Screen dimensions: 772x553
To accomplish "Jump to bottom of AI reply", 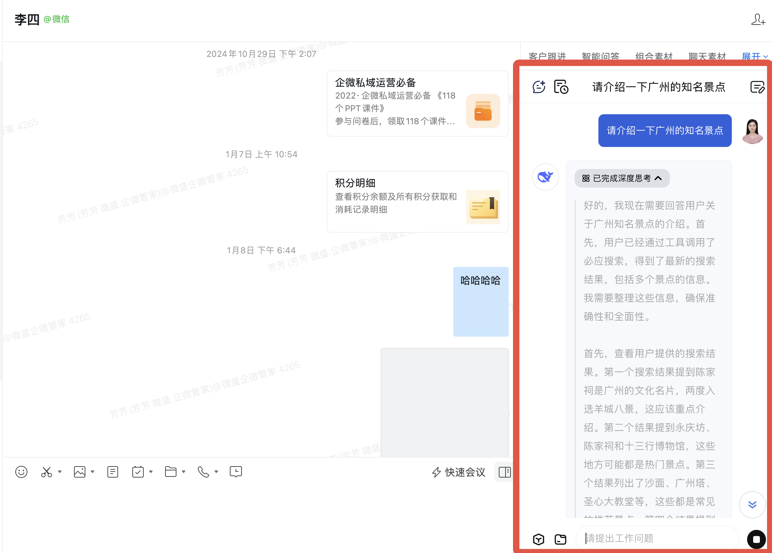I will point(752,505).
